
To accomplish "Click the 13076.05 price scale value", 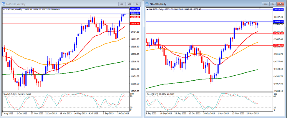I will coord(134,54).
